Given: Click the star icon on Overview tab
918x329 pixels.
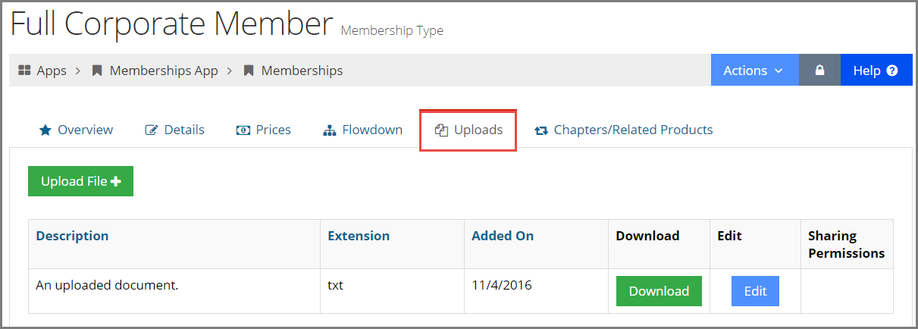Looking at the screenshot, I should click(45, 130).
